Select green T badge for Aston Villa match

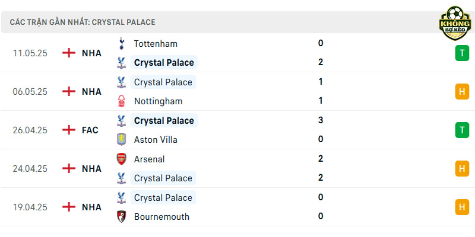click(x=462, y=130)
